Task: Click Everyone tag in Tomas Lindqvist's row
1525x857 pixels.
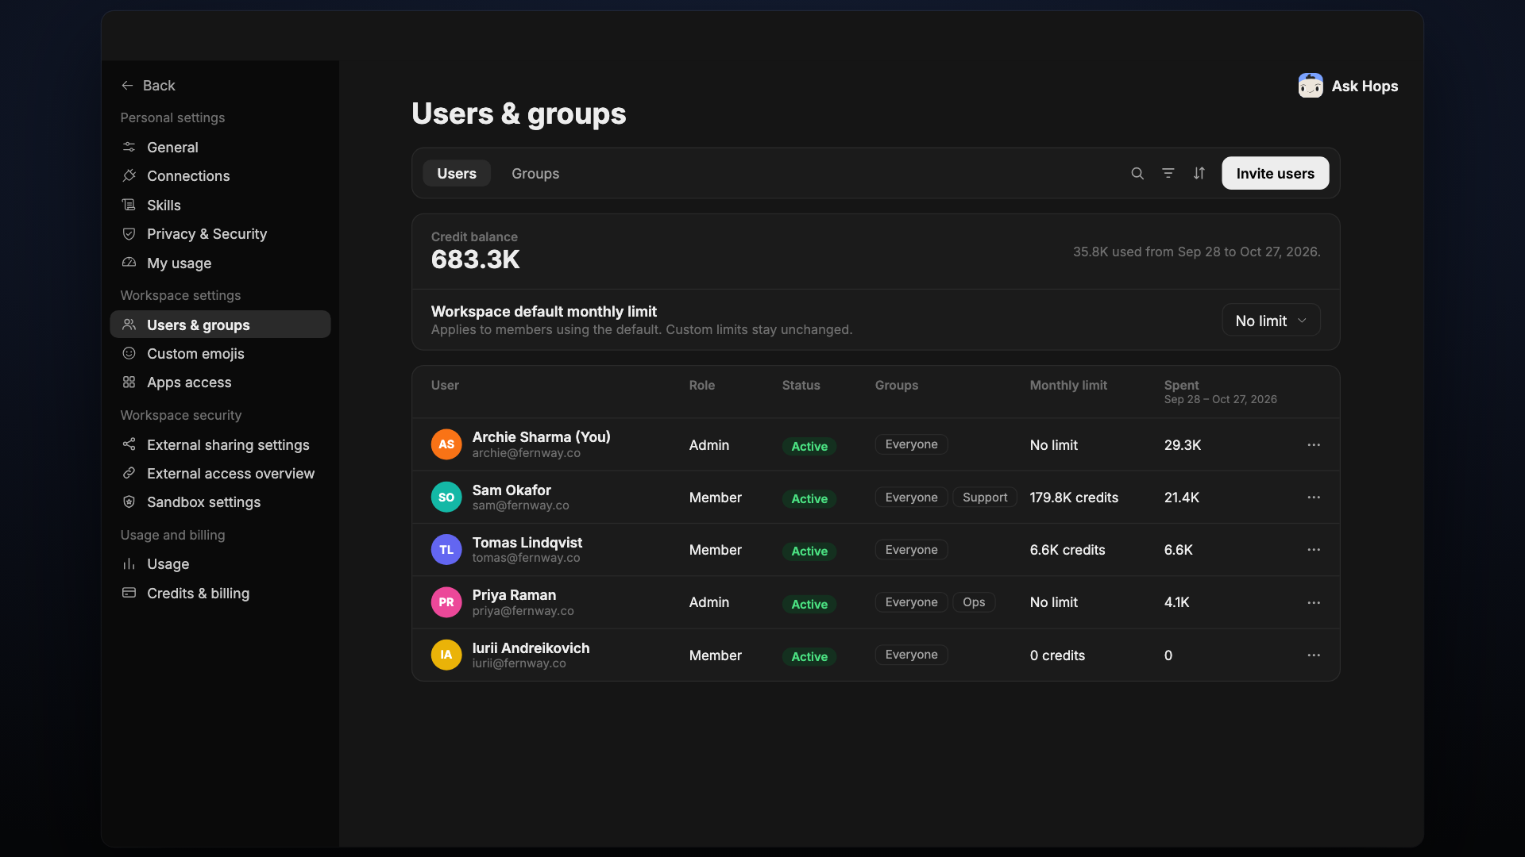Action: 911,549
